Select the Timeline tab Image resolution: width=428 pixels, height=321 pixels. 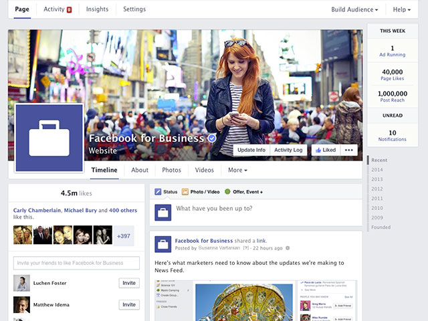[x=104, y=170]
